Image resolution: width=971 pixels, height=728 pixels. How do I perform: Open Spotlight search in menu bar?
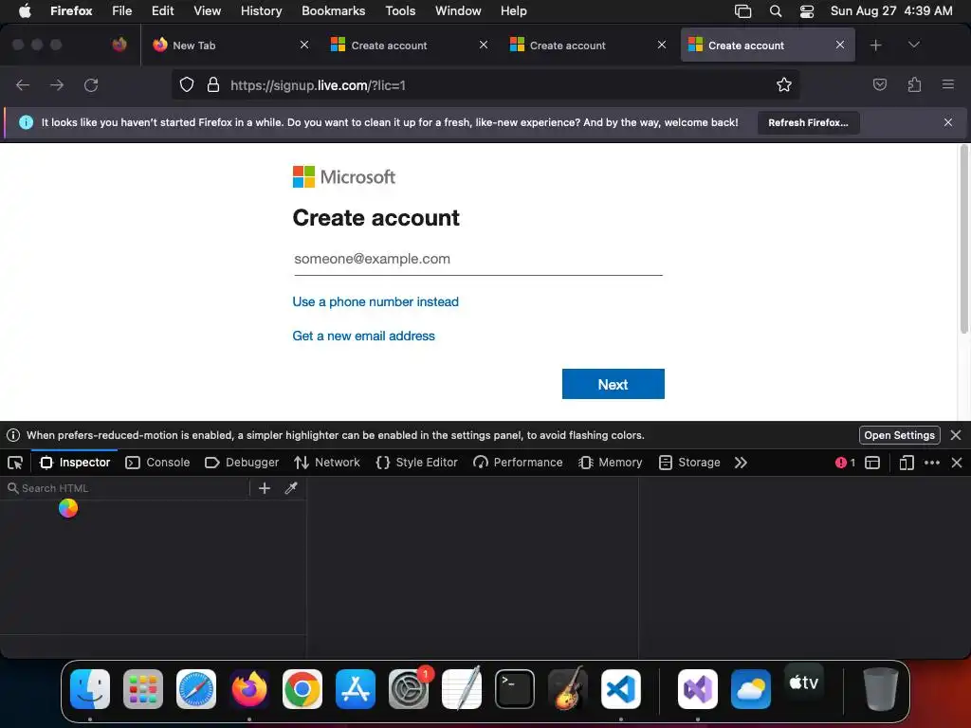(x=776, y=10)
